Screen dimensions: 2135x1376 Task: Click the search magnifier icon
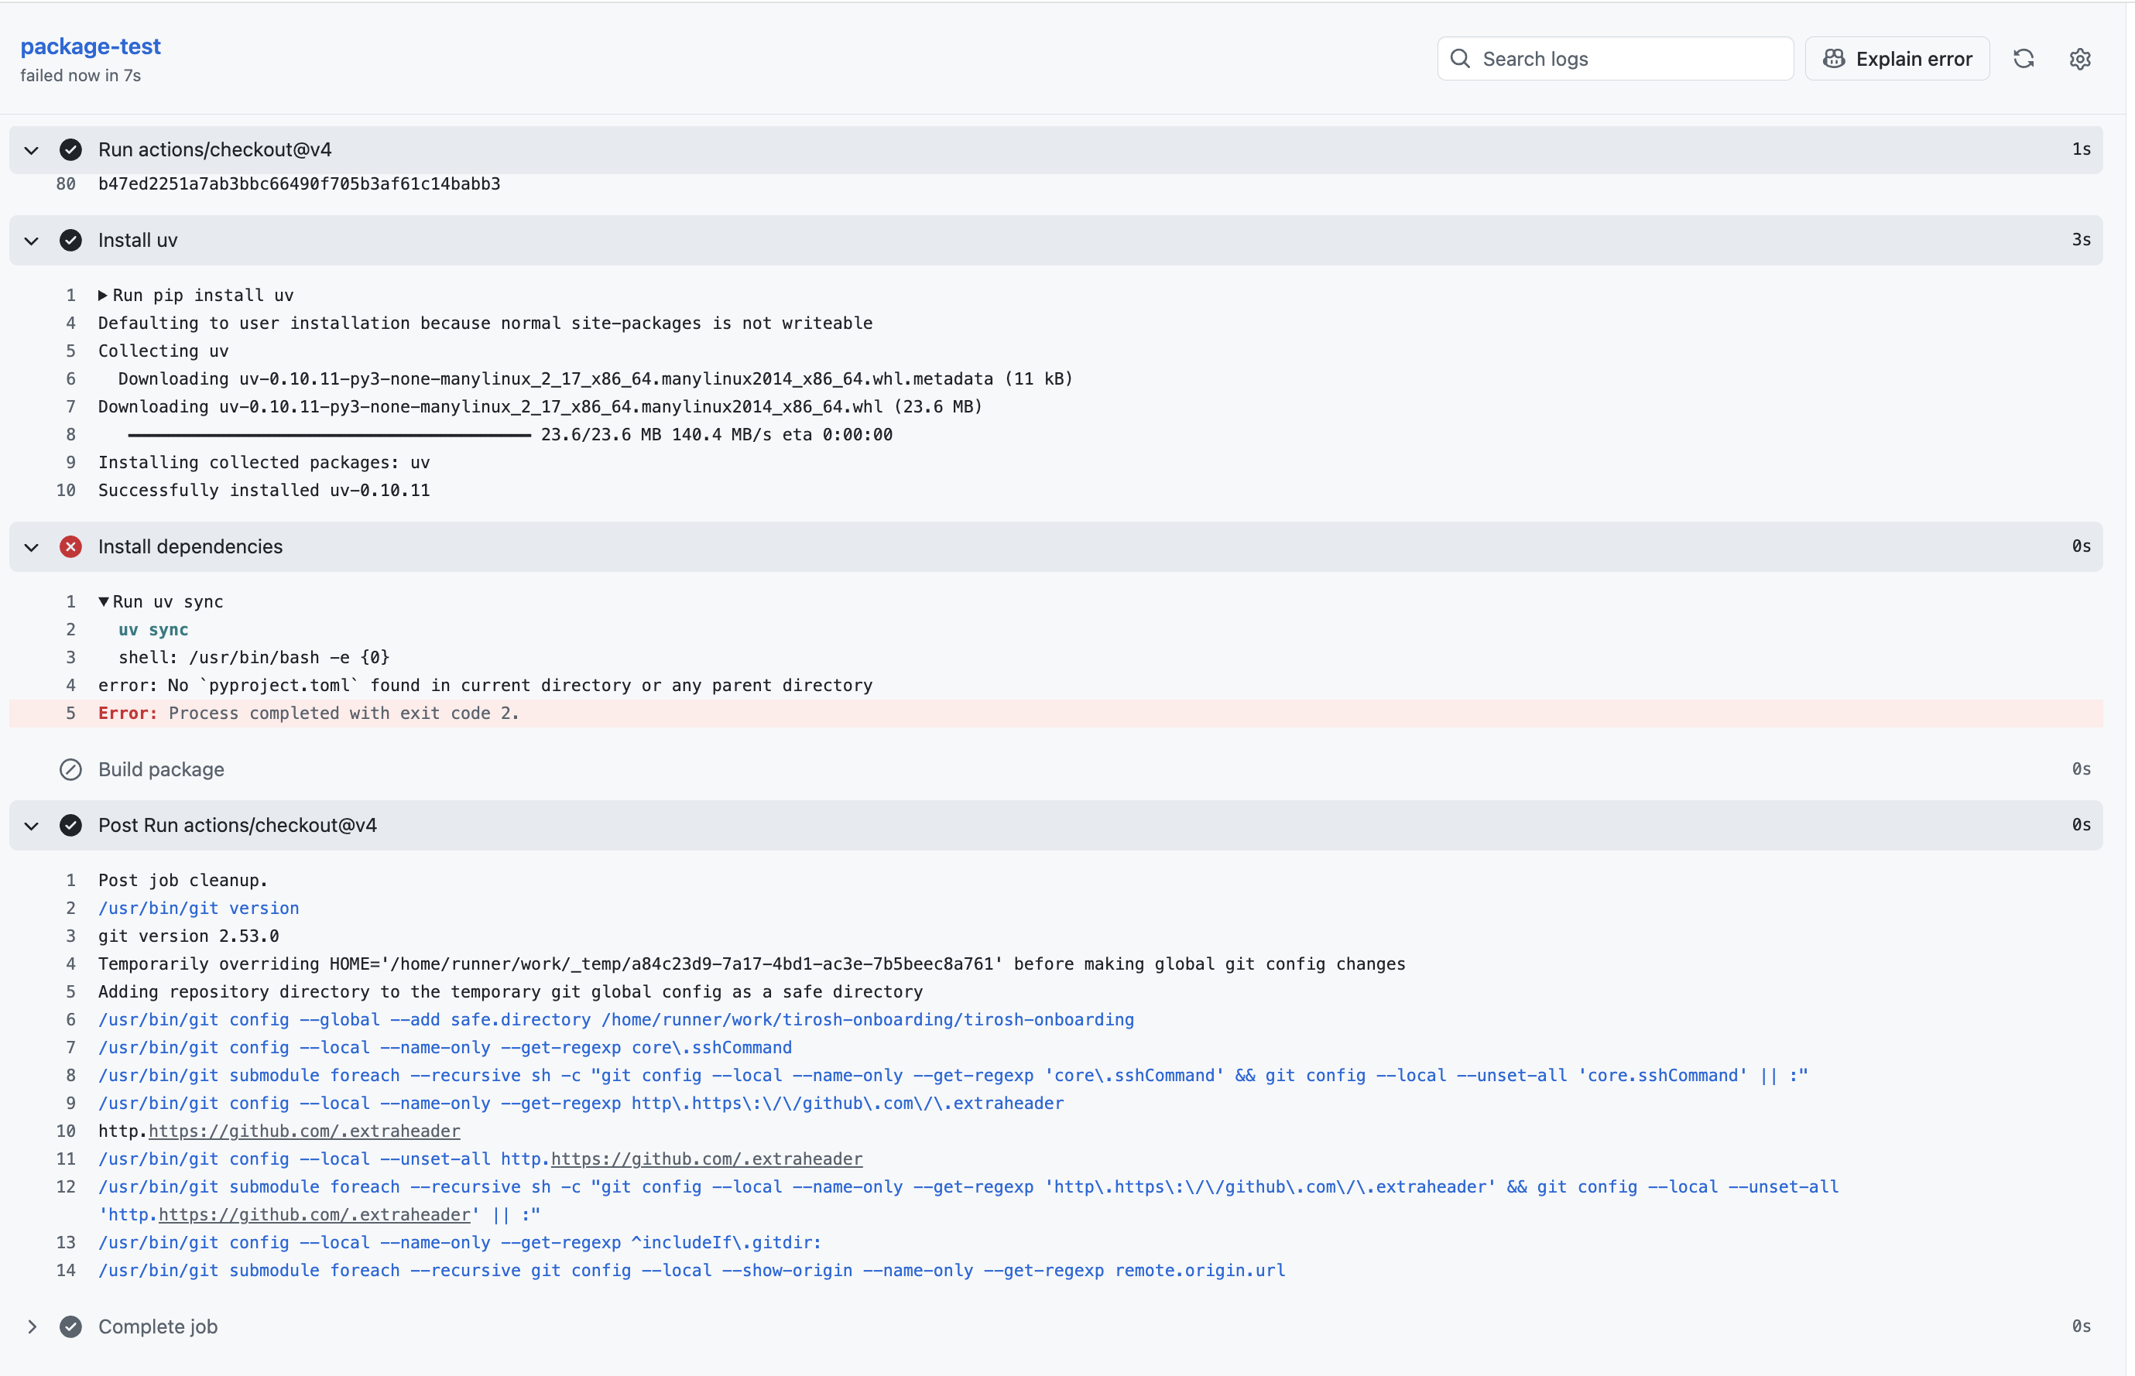click(1460, 59)
